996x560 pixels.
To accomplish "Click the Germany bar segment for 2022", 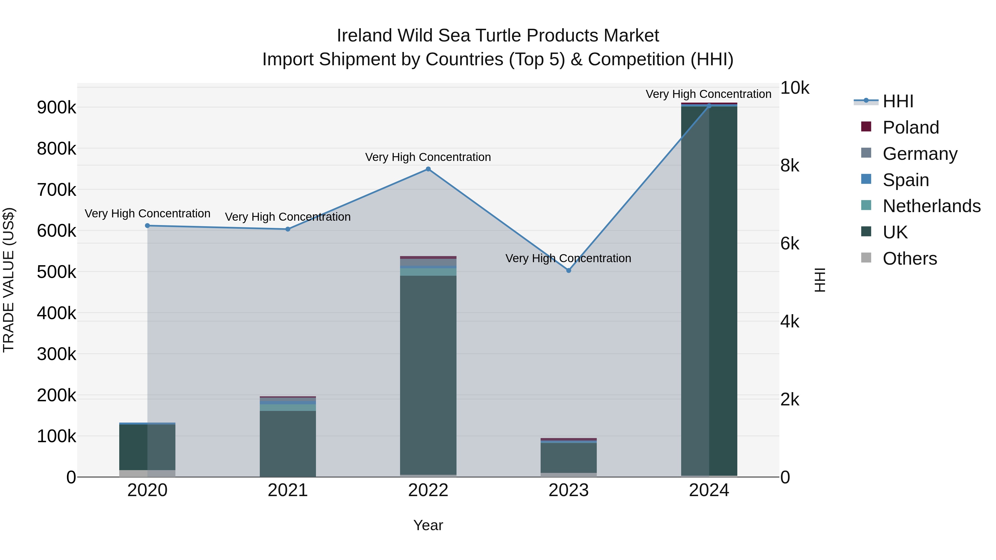I will [x=428, y=262].
